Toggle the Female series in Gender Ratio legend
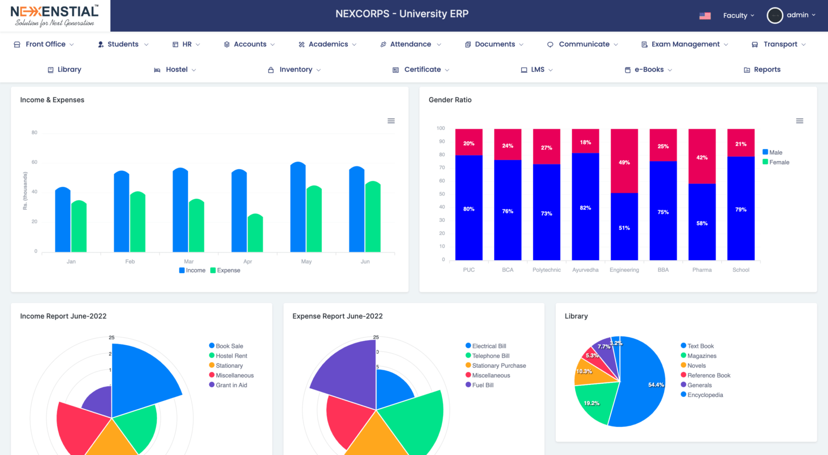The image size is (828, 455). 775,162
